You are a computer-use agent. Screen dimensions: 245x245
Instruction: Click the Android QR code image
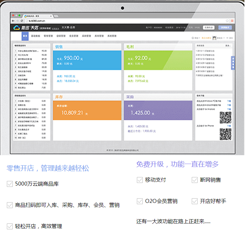coord(225,118)
